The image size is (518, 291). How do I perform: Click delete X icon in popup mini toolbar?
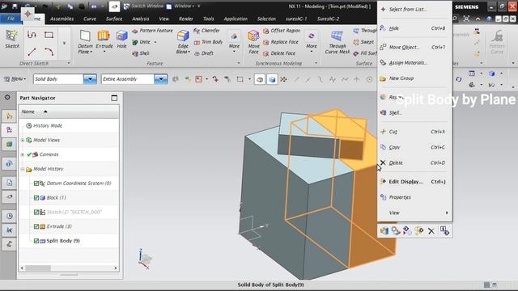pyautogui.click(x=431, y=231)
